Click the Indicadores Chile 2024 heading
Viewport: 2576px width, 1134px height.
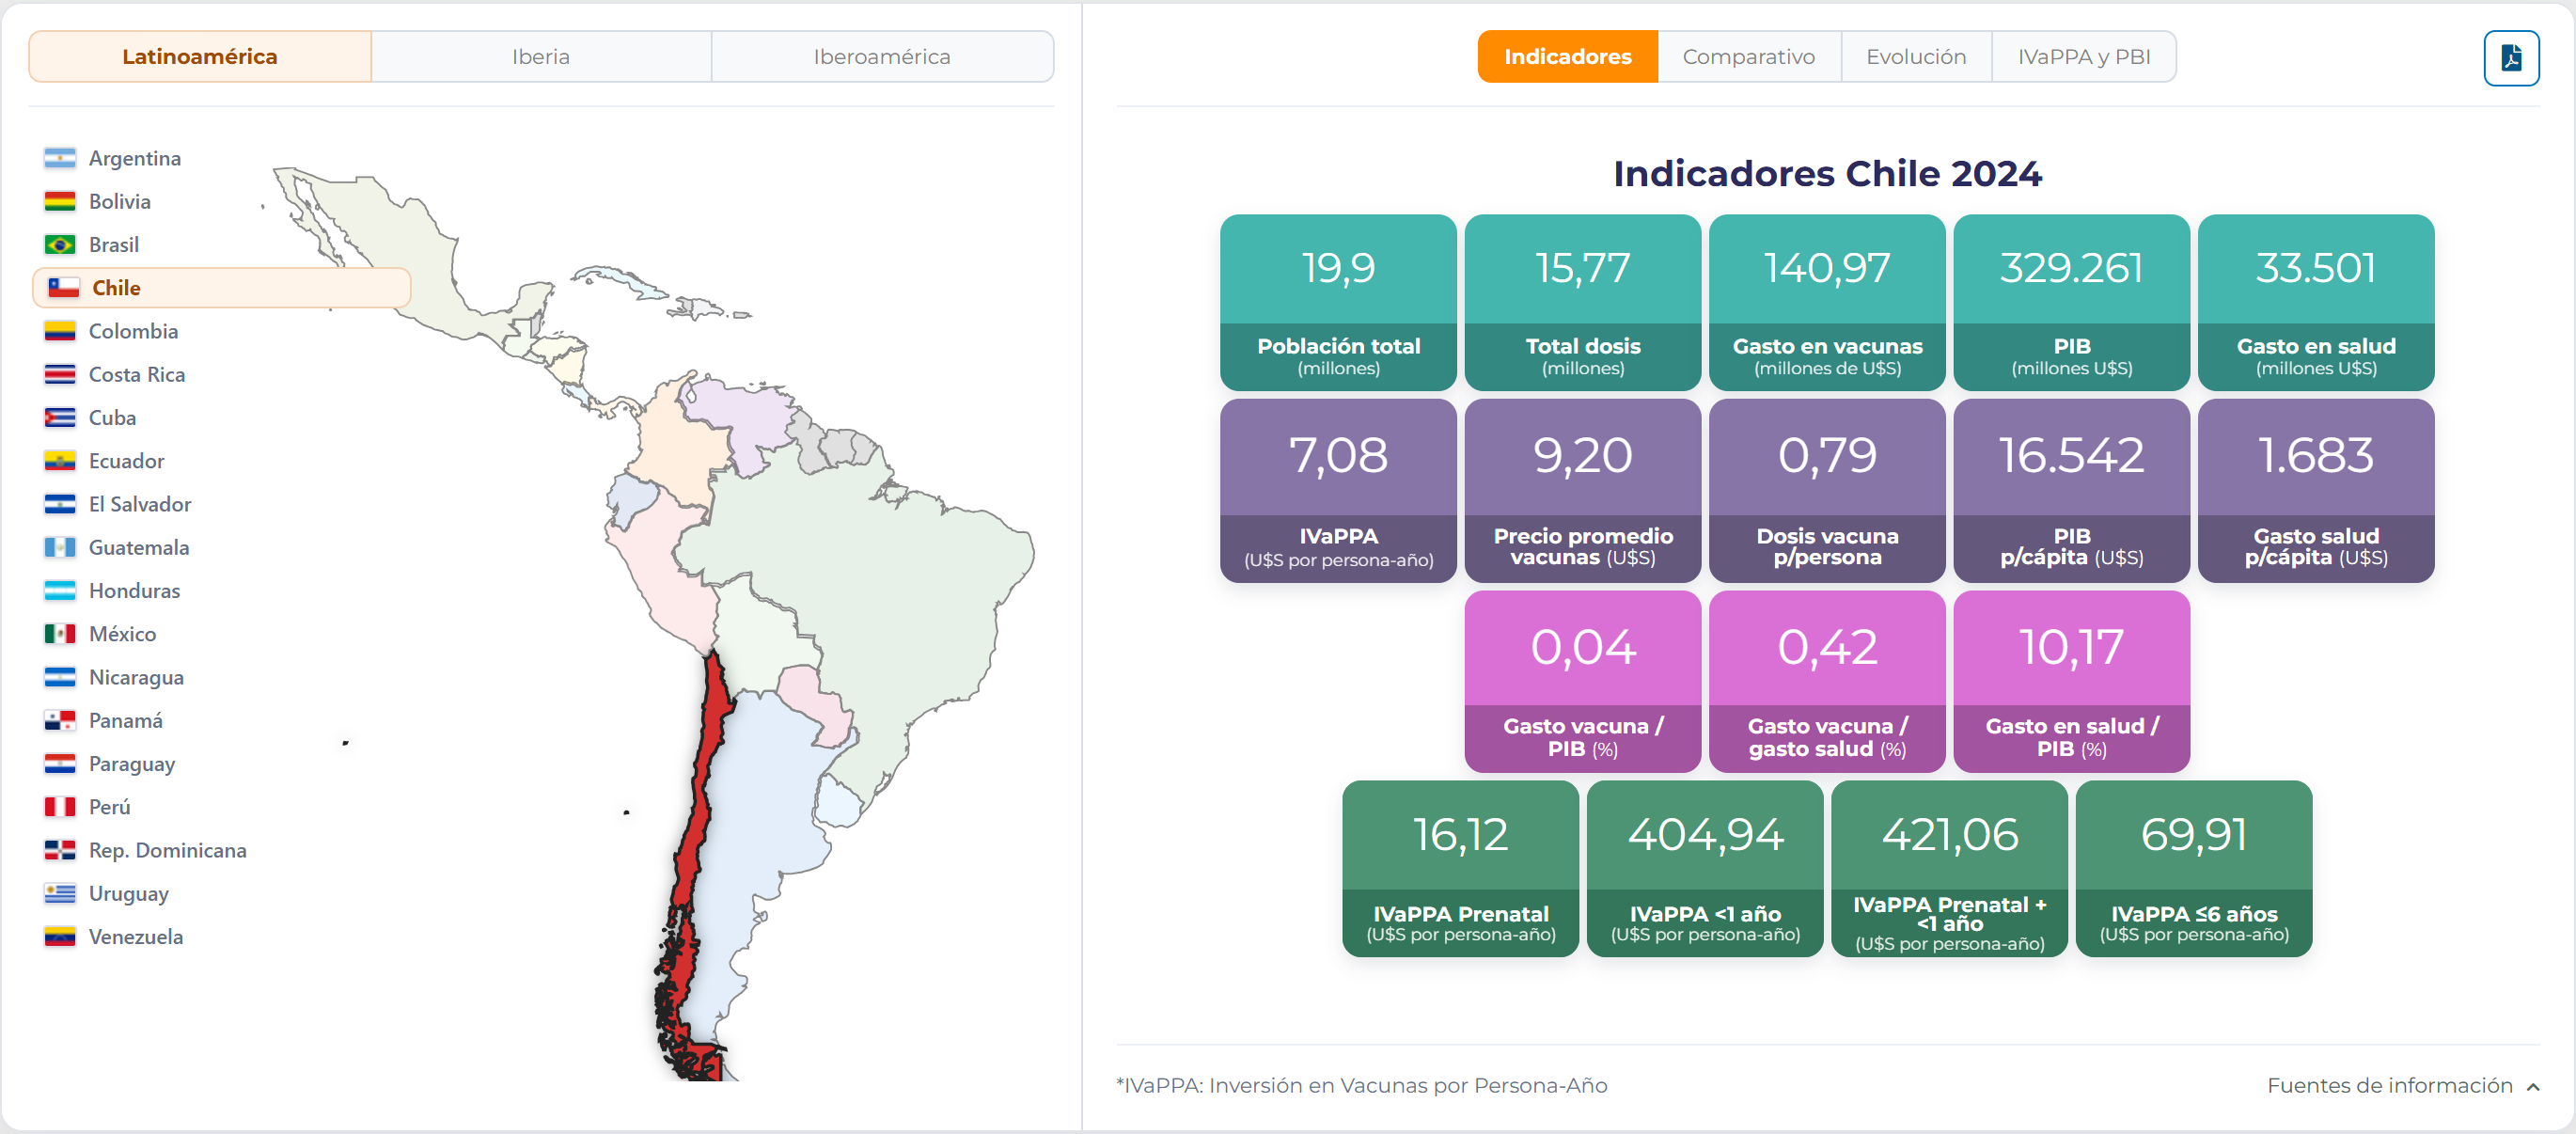1827,173
